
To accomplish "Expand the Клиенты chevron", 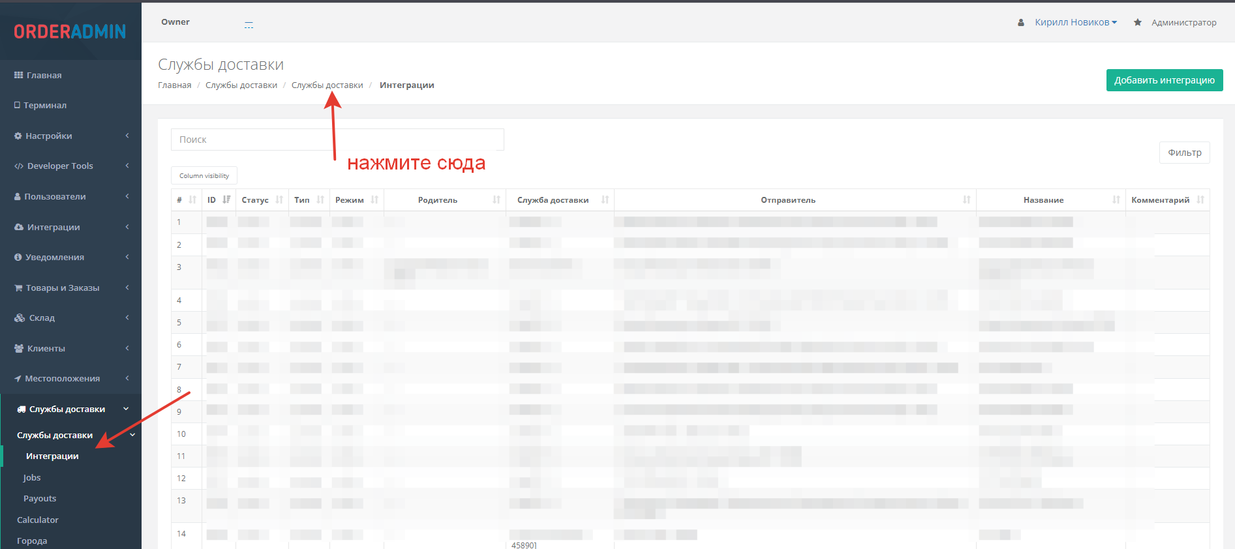I will (x=127, y=348).
